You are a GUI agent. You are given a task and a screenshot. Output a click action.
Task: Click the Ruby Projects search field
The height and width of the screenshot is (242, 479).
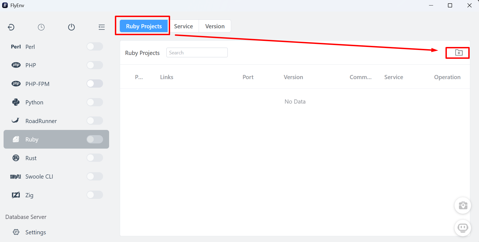tap(197, 52)
